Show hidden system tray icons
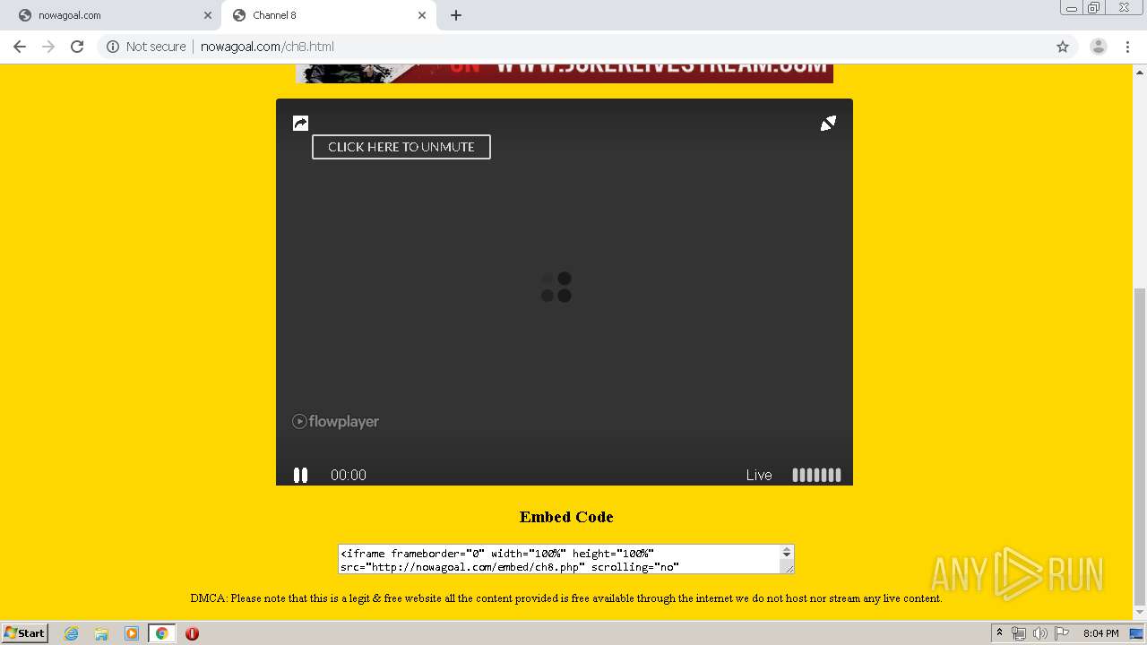Viewport: 1147px width, 645px height. tap(999, 633)
